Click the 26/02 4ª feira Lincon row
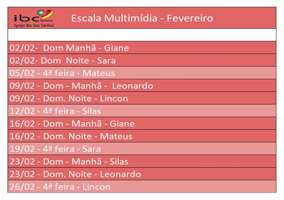Viewport: 284px width, 200px height. 142,187
